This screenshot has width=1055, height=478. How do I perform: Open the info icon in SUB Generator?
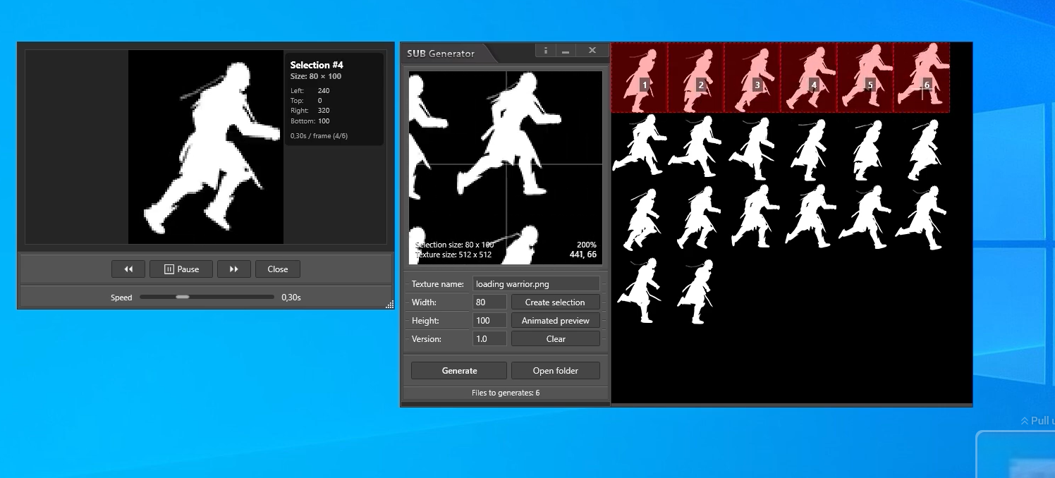(x=545, y=50)
